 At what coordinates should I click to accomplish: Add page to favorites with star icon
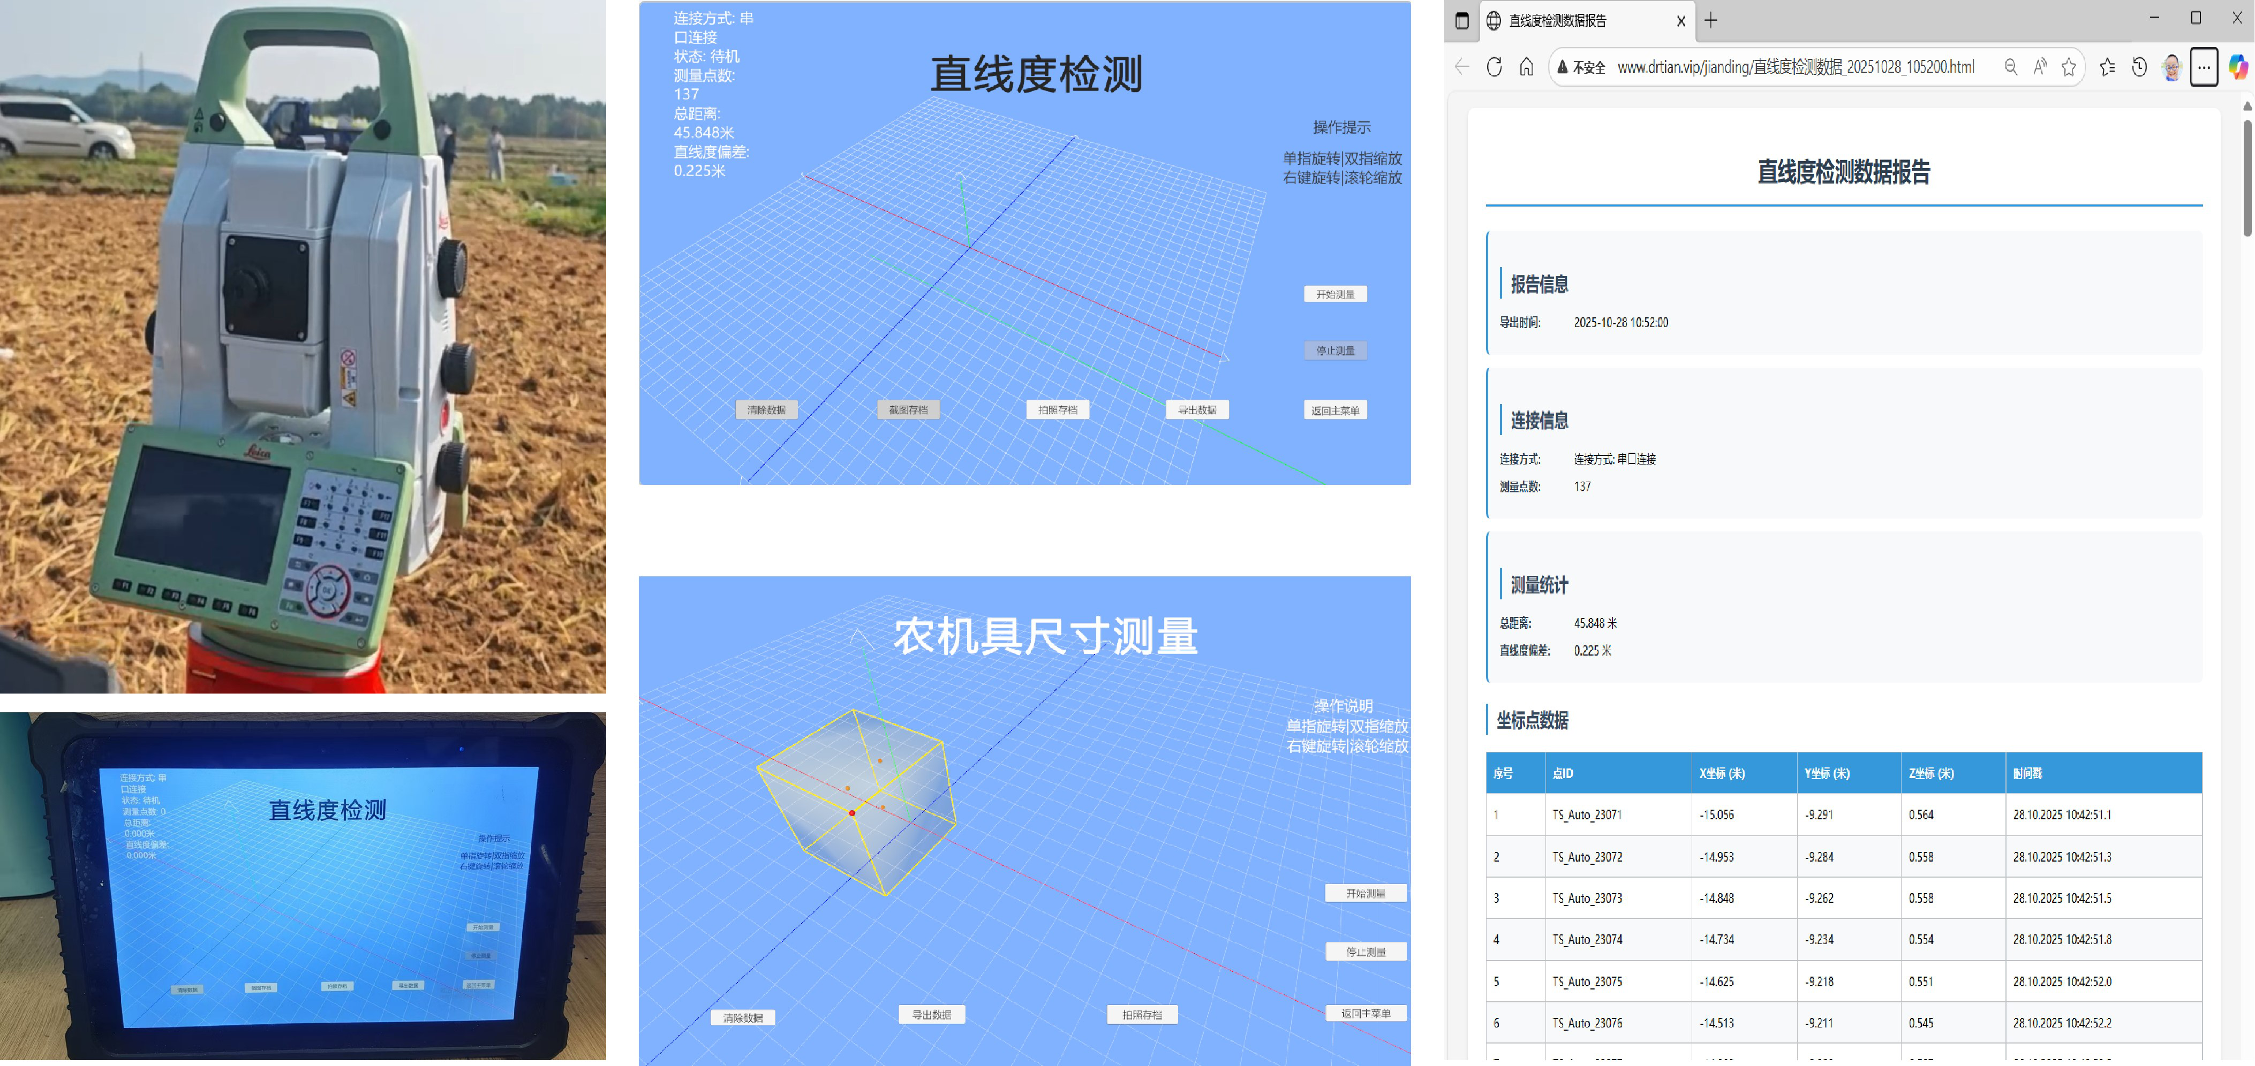click(2069, 66)
